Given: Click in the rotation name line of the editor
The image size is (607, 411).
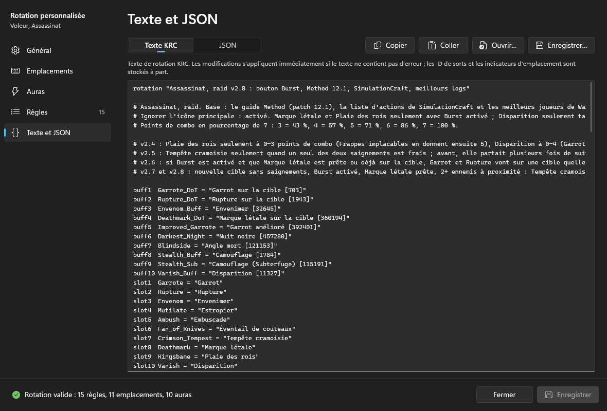Looking at the screenshot, I should pyautogui.click(x=301, y=88).
